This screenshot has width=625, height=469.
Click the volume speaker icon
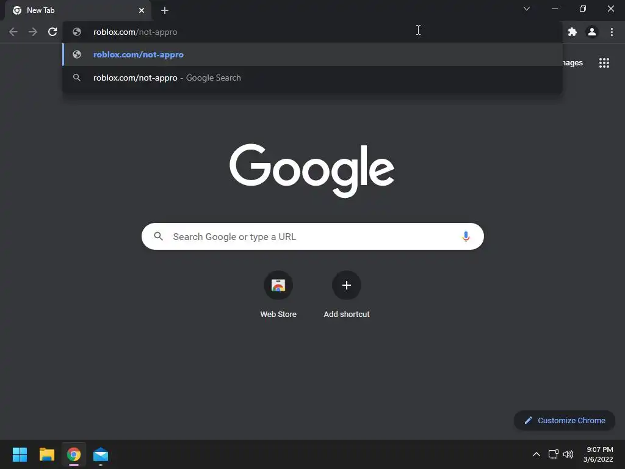(568, 454)
